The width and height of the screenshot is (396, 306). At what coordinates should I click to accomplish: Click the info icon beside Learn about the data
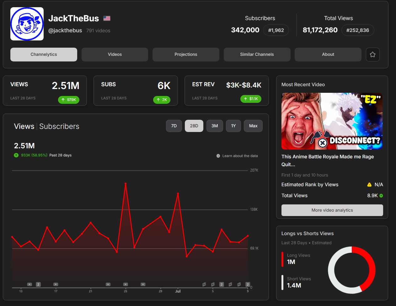pyautogui.click(x=218, y=156)
